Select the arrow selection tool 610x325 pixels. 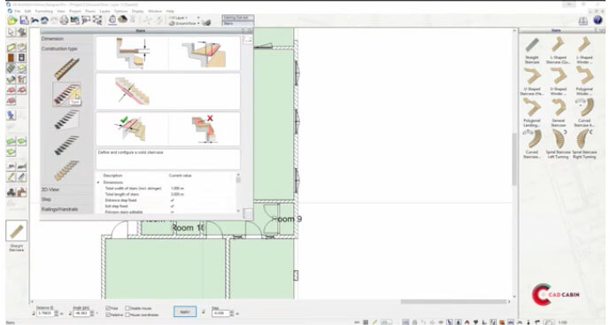pos(11,33)
